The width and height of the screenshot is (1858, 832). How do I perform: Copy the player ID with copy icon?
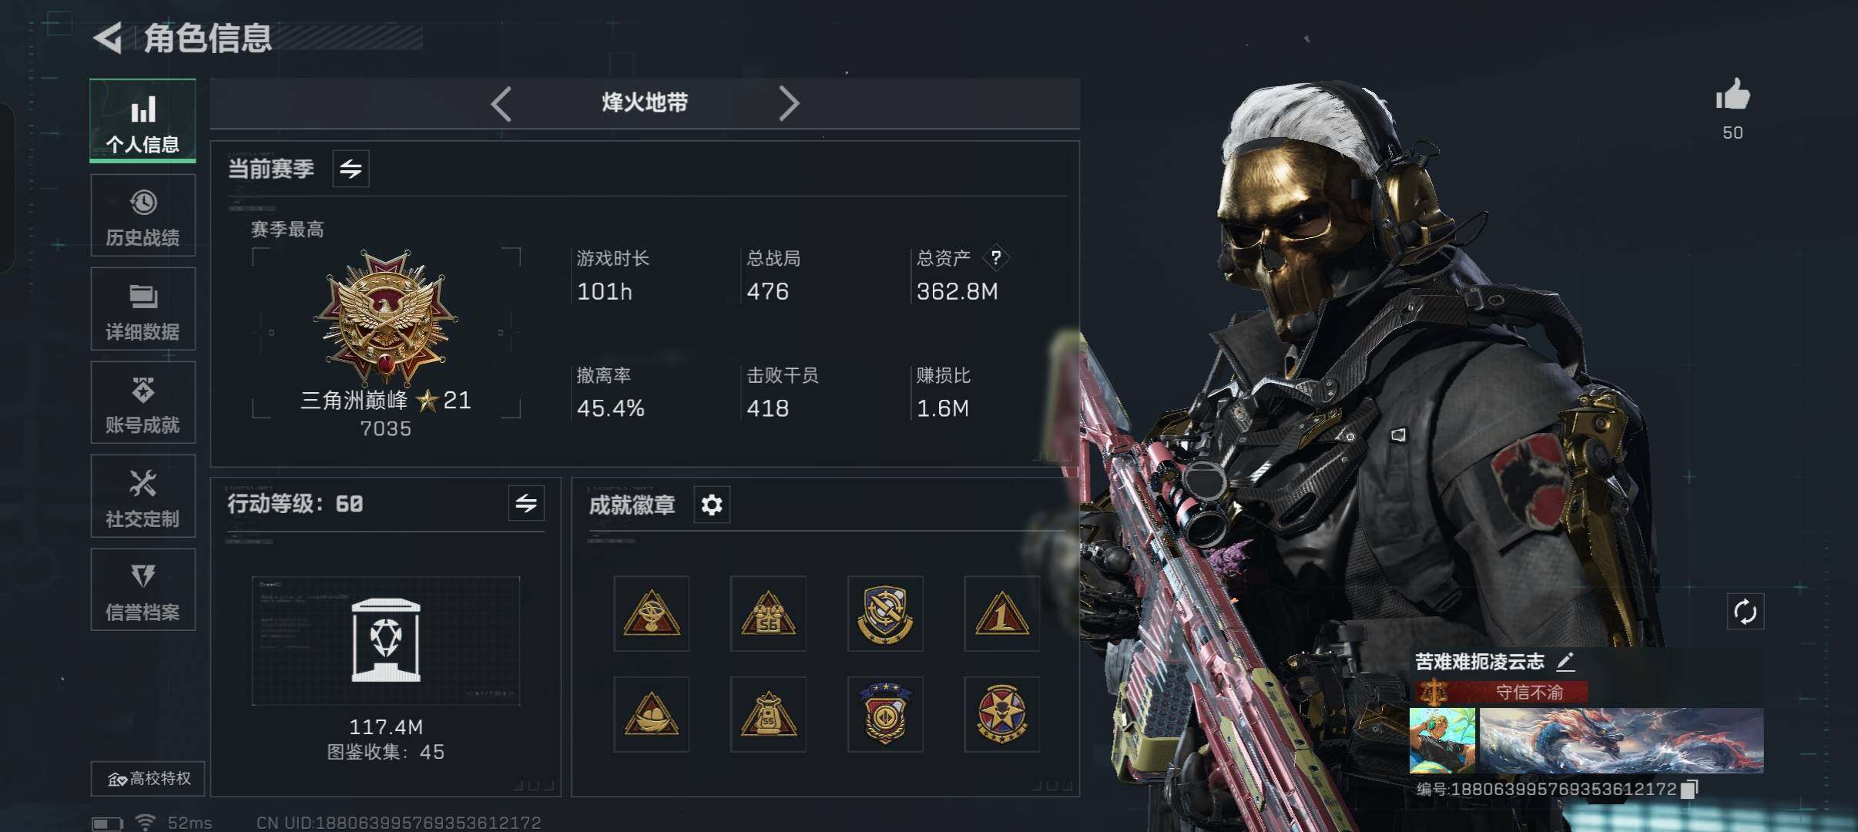pos(1689,789)
